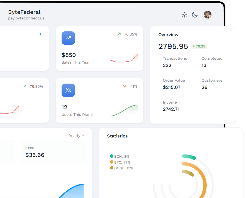Screen dimensions: 246x198
Task: Click the Customers value 26
Action: point(204,87)
